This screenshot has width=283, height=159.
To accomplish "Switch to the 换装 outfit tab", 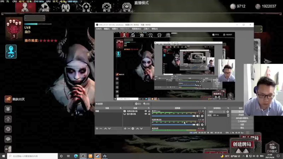I will point(65,7).
